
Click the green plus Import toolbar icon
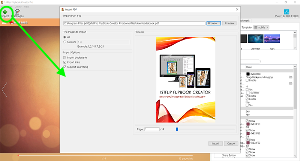5,12
